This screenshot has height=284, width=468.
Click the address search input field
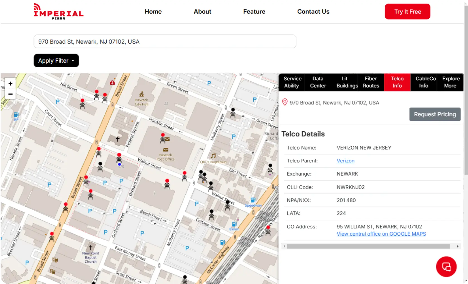[165, 41]
